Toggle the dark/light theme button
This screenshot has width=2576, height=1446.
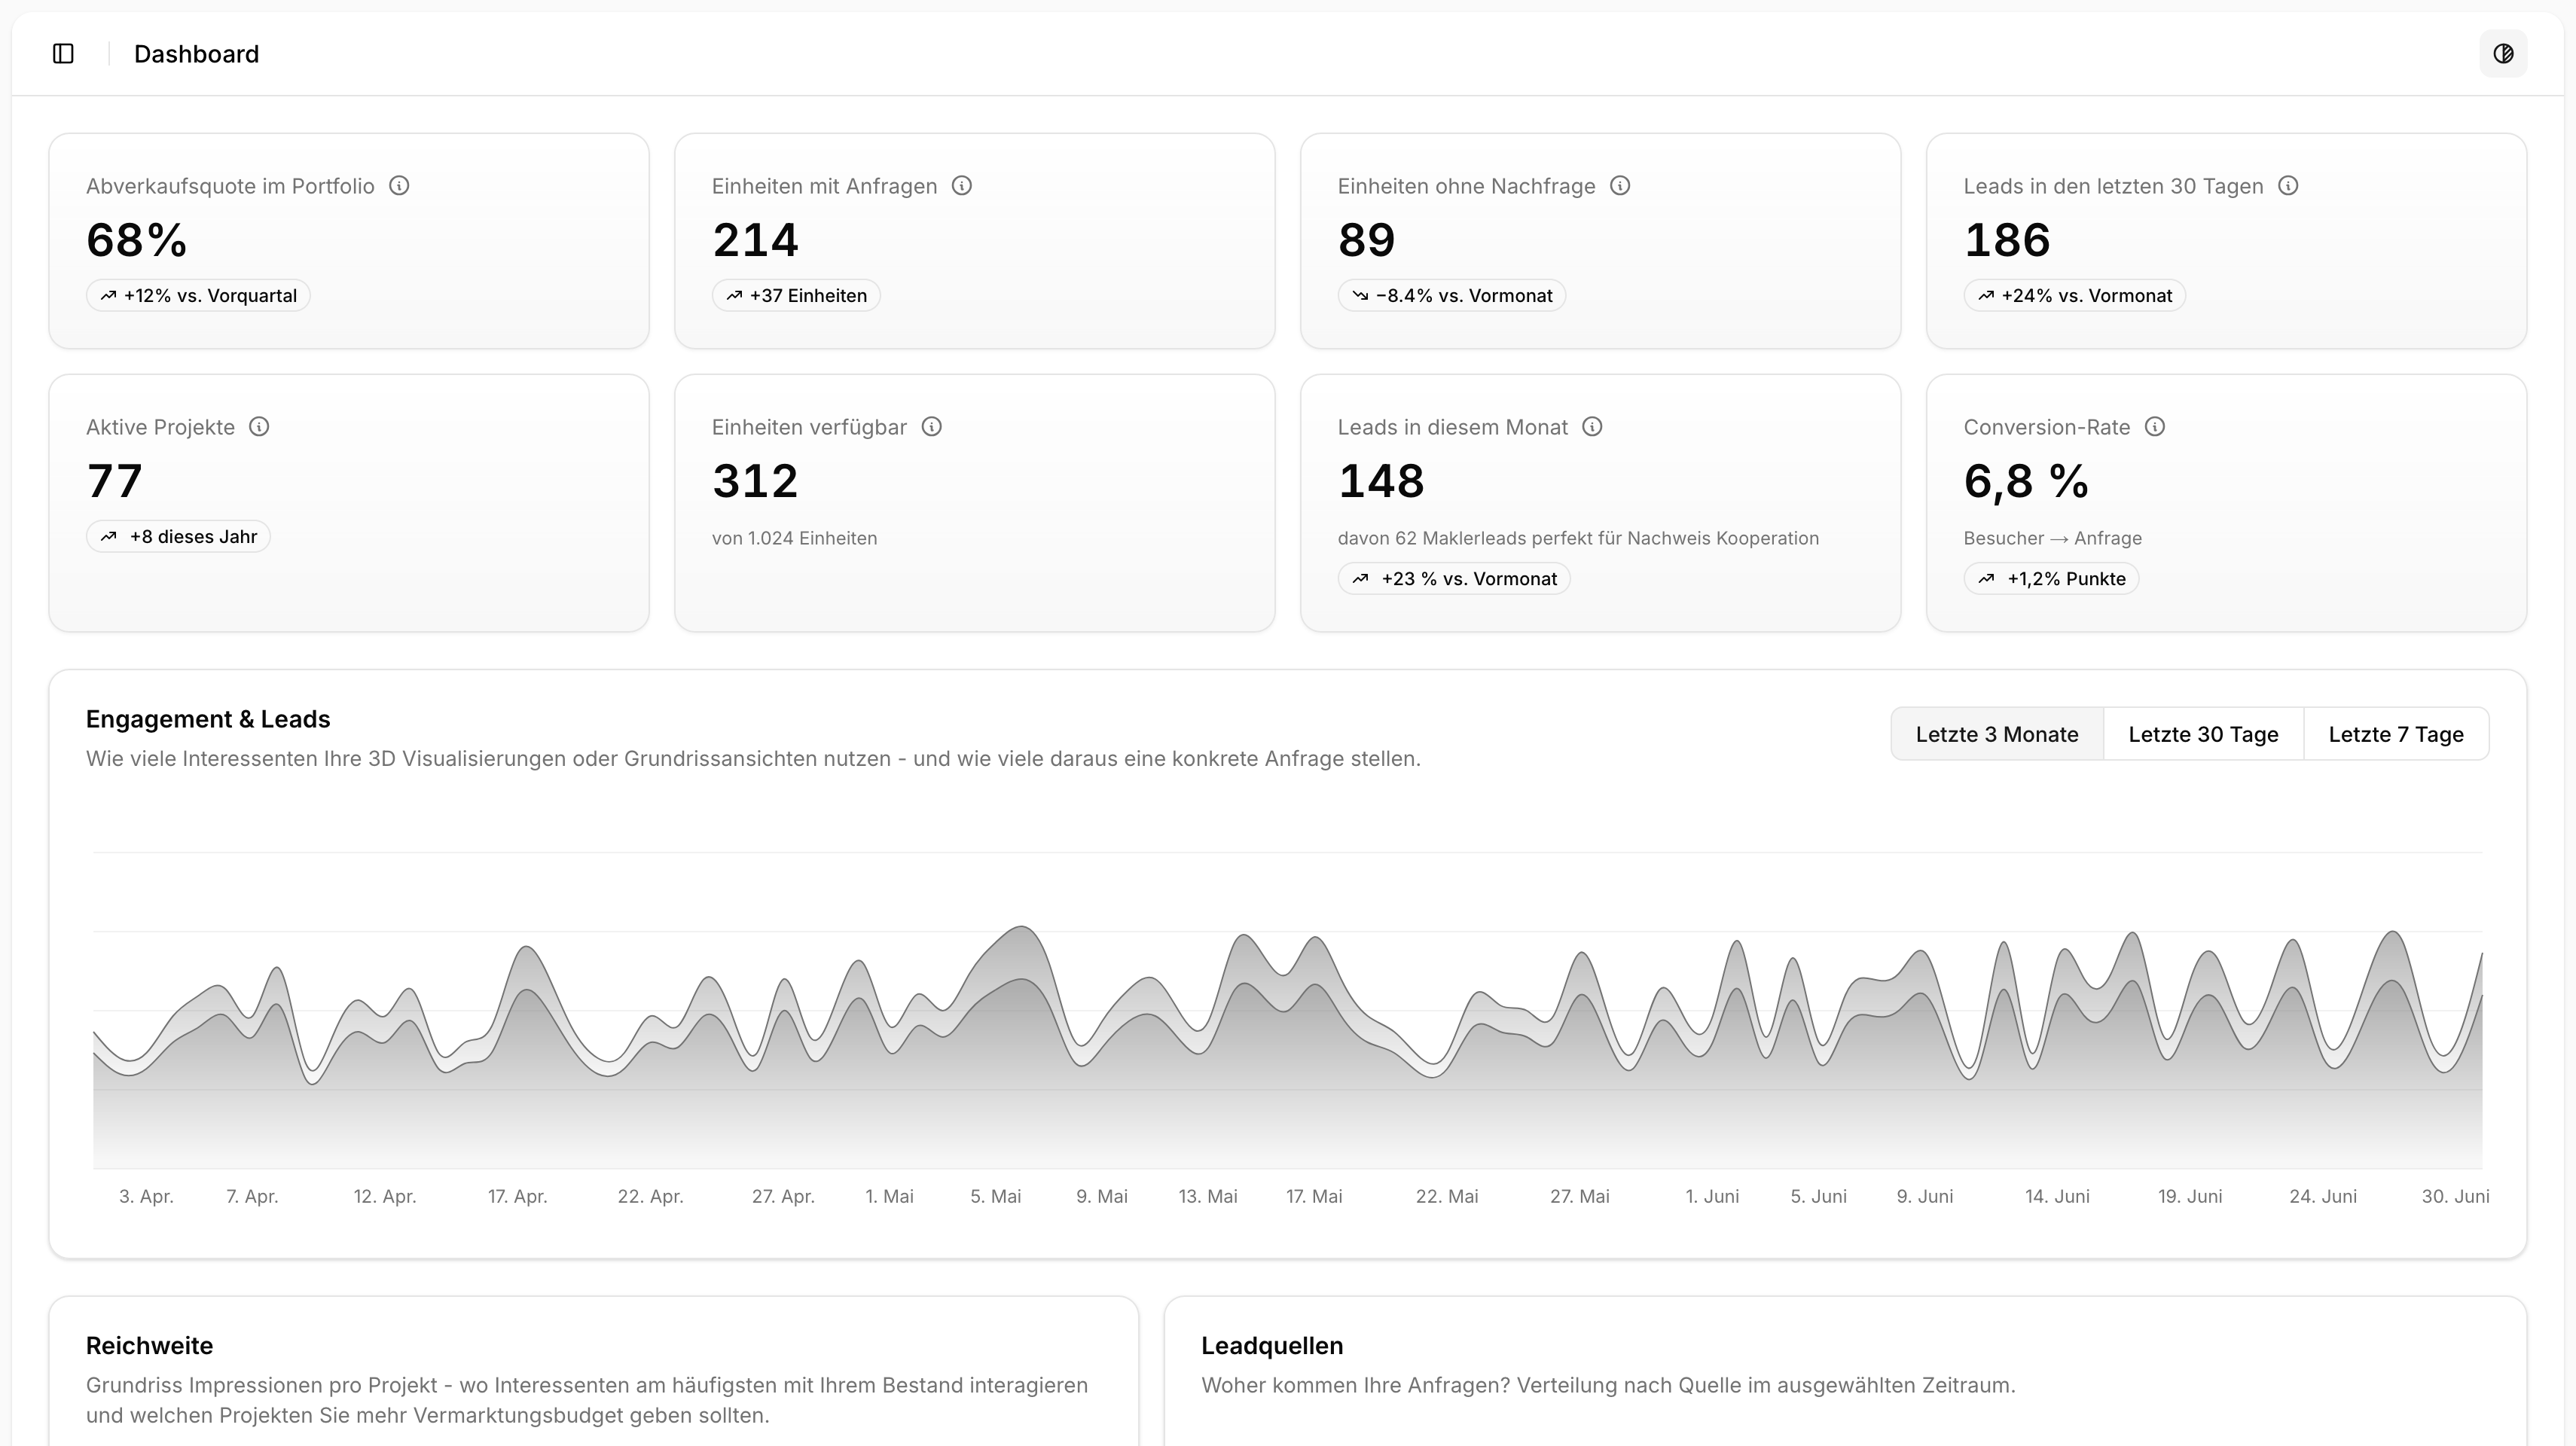(x=2503, y=54)
